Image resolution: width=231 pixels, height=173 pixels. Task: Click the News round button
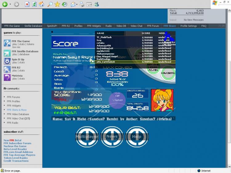coord(112,137)
